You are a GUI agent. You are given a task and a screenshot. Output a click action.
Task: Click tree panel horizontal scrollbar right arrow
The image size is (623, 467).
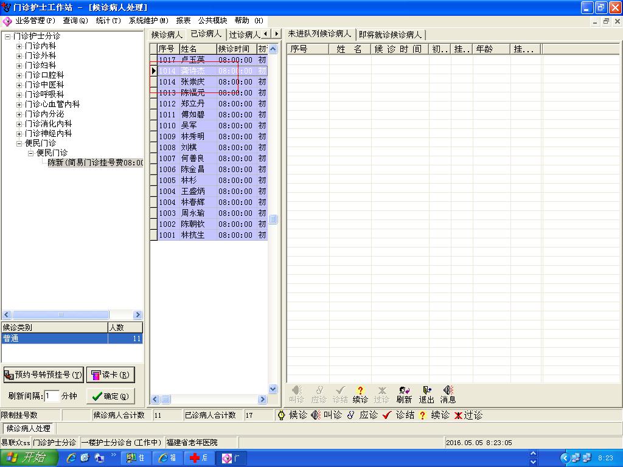click(137, 315)
